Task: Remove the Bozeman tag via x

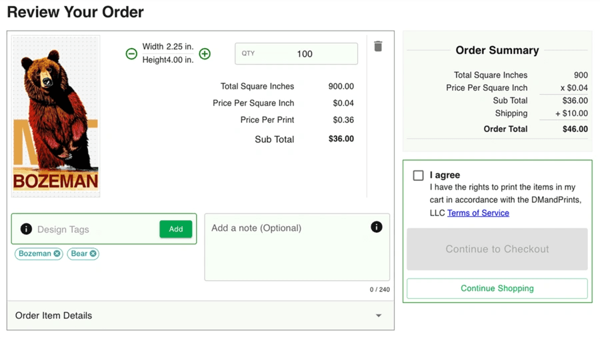Action: 57,254
